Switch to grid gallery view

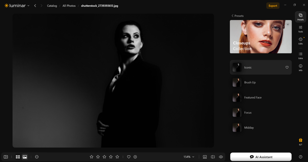pos(18,157)
